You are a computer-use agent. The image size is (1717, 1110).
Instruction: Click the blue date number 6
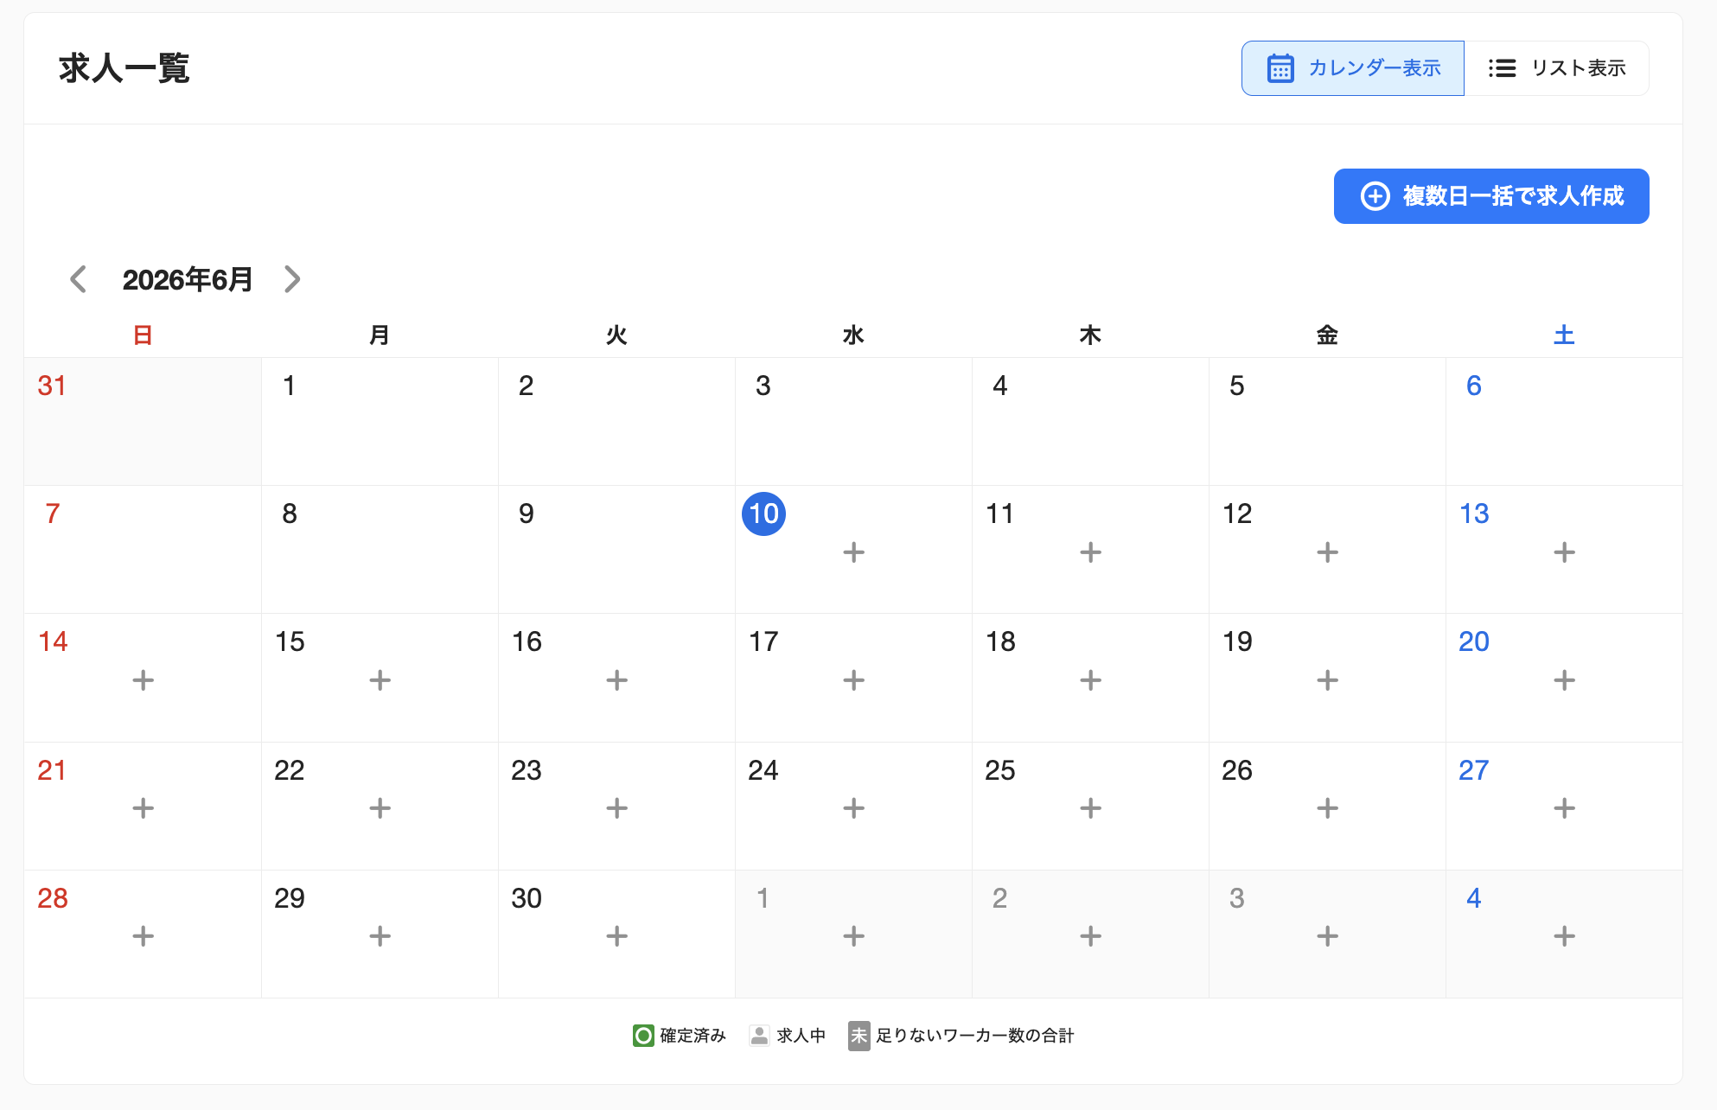click(x=1473, y=386)
